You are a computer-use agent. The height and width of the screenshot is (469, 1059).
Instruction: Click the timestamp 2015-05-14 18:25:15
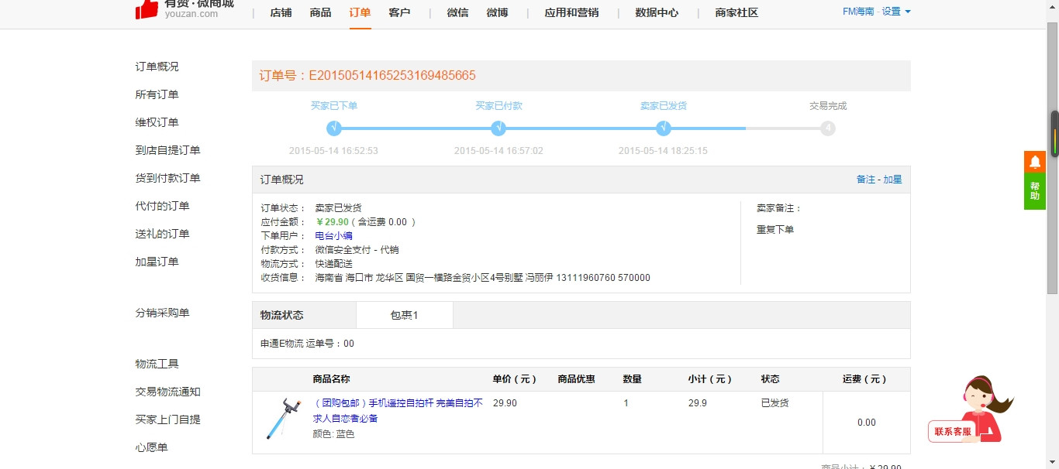663,151
